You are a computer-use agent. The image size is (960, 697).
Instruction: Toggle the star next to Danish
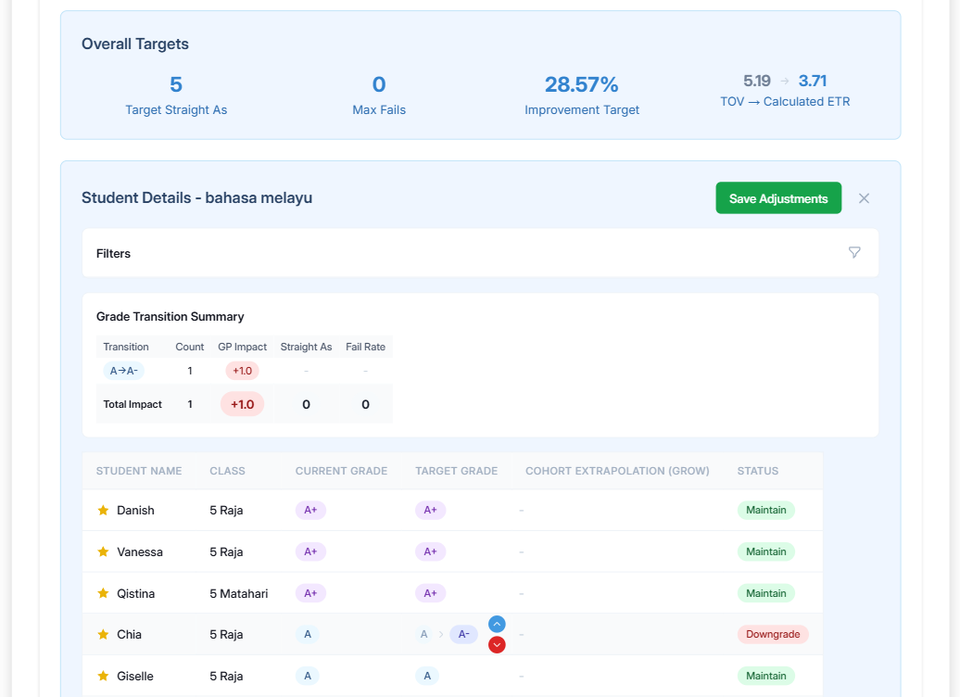103,510
